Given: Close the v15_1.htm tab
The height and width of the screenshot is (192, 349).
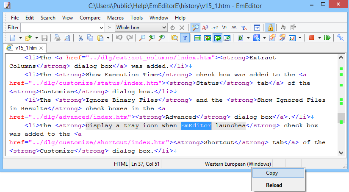Looking at the screenshot, I should 41,48.
